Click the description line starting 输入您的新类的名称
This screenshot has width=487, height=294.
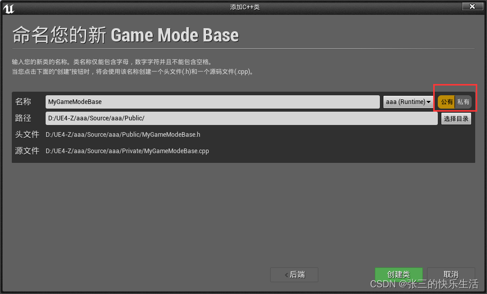[112, 62]
